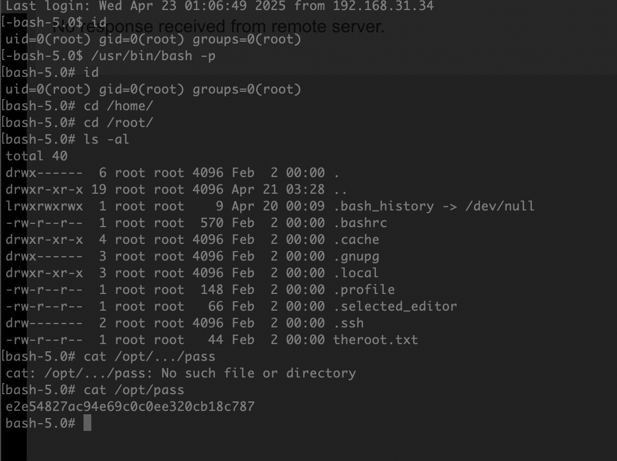
Task: Click the .cache directory entry
Action: click(356, 239)
